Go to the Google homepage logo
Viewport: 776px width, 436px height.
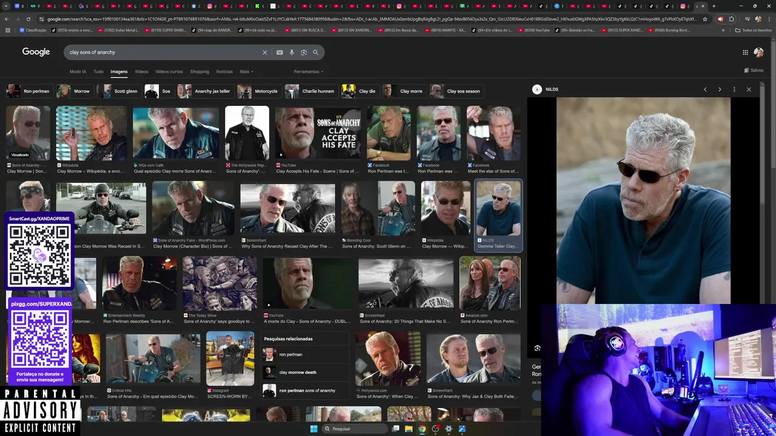[36, 51]
